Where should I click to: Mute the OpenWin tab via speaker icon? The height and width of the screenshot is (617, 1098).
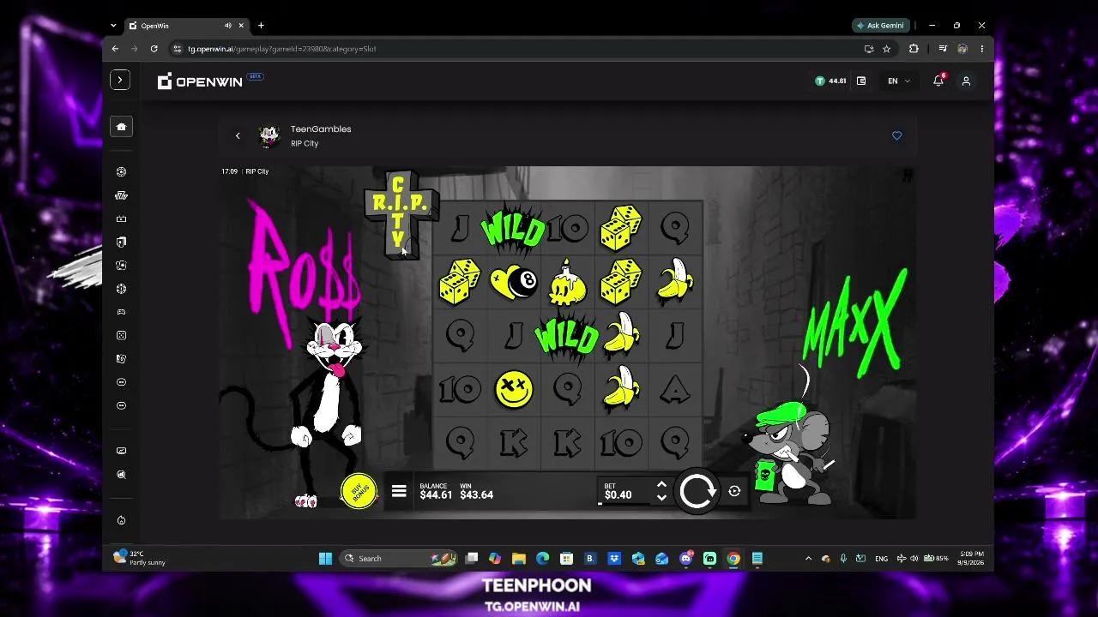(227, 26)
